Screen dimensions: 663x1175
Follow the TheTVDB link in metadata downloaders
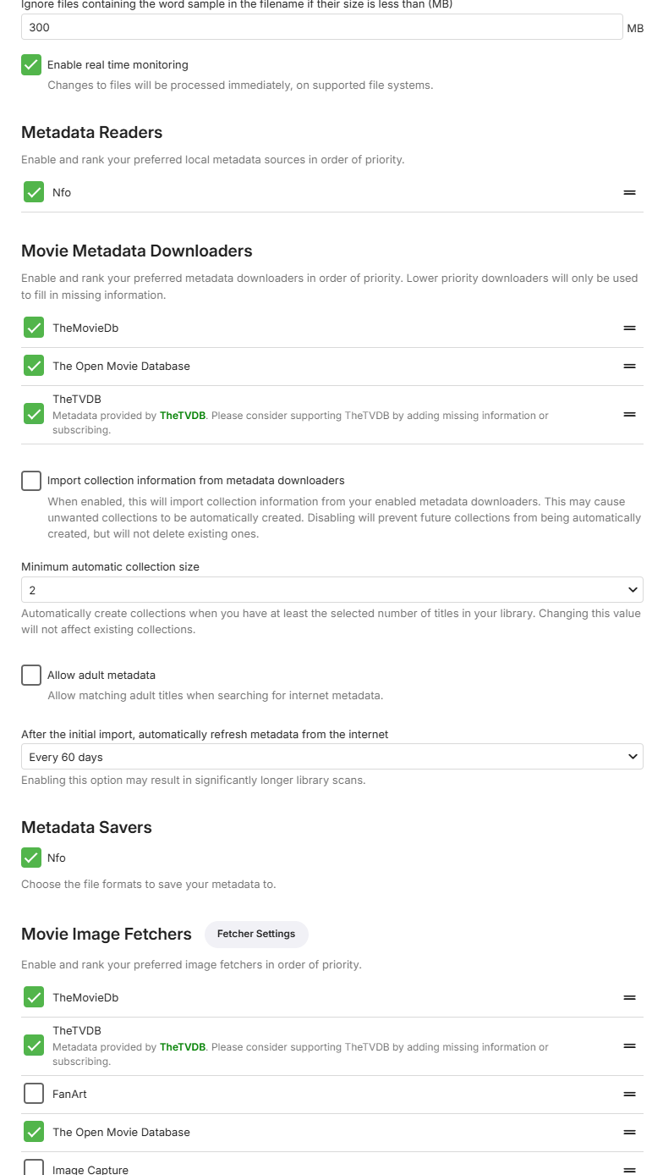(182, 416)
